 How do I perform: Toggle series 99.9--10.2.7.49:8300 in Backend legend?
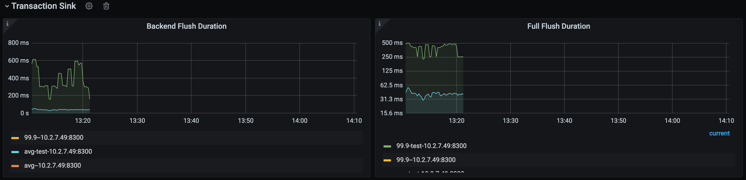[54, 138]
